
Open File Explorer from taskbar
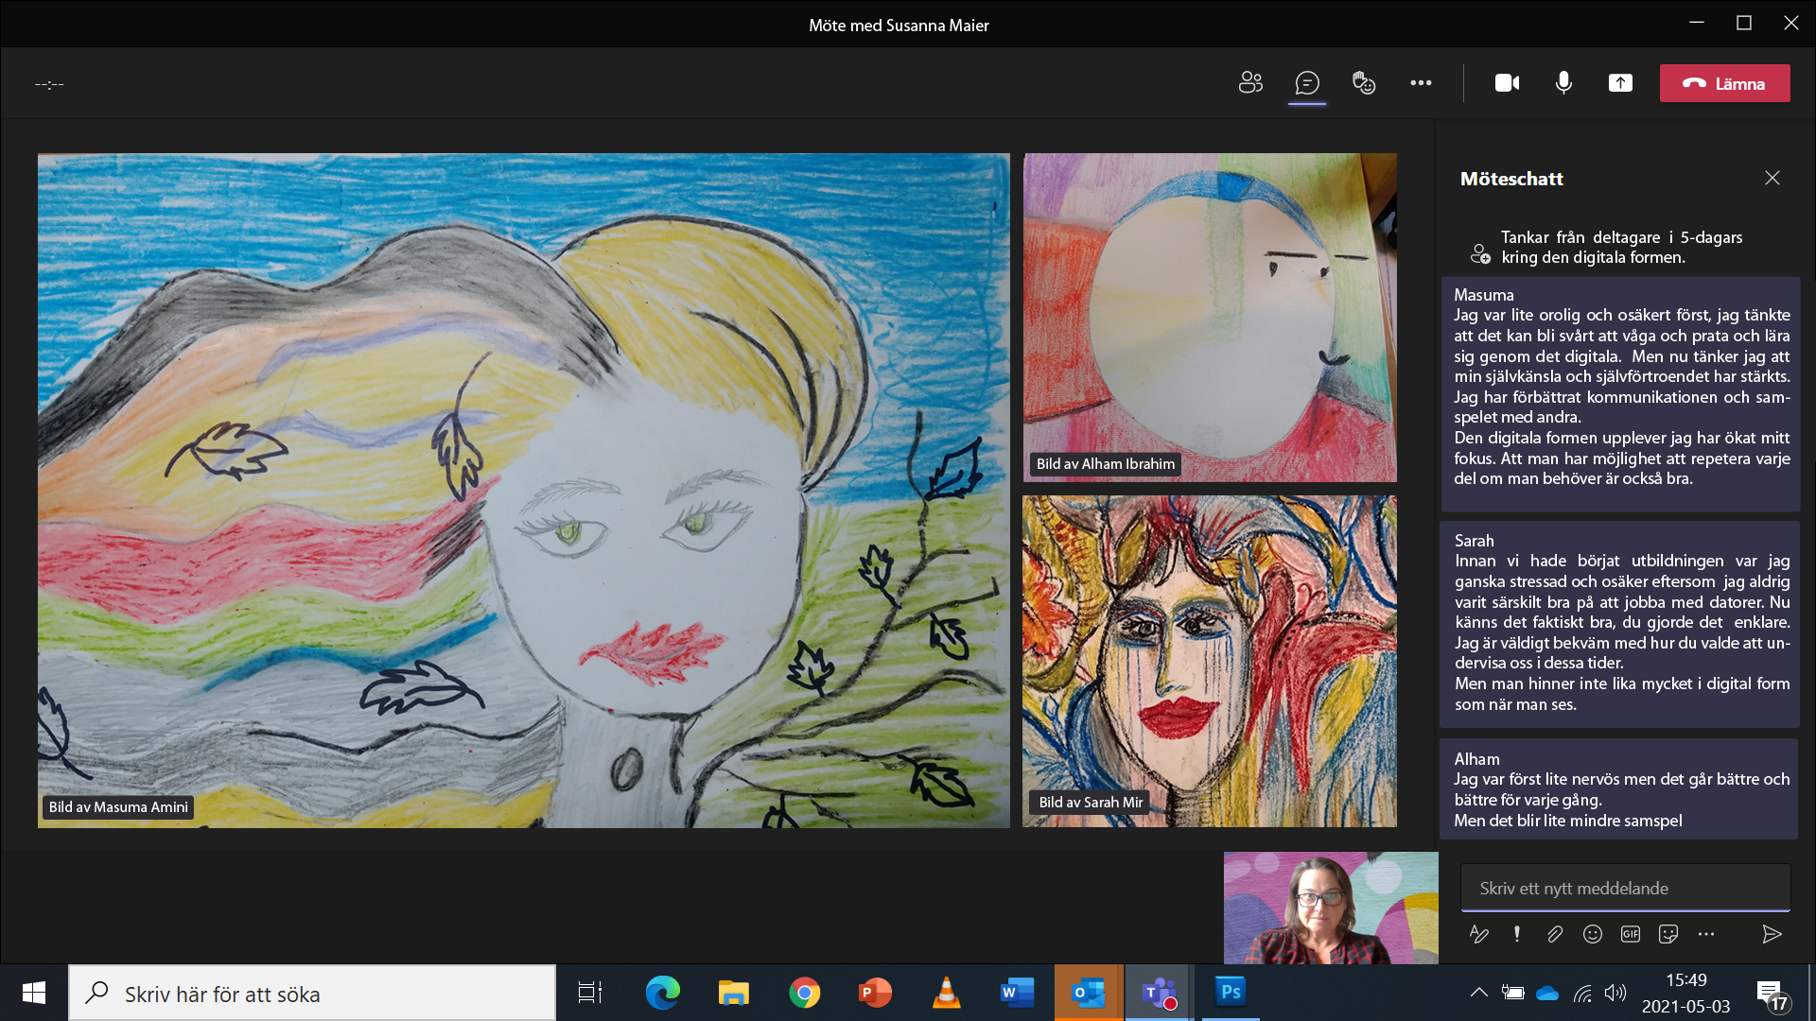(733, 993)
